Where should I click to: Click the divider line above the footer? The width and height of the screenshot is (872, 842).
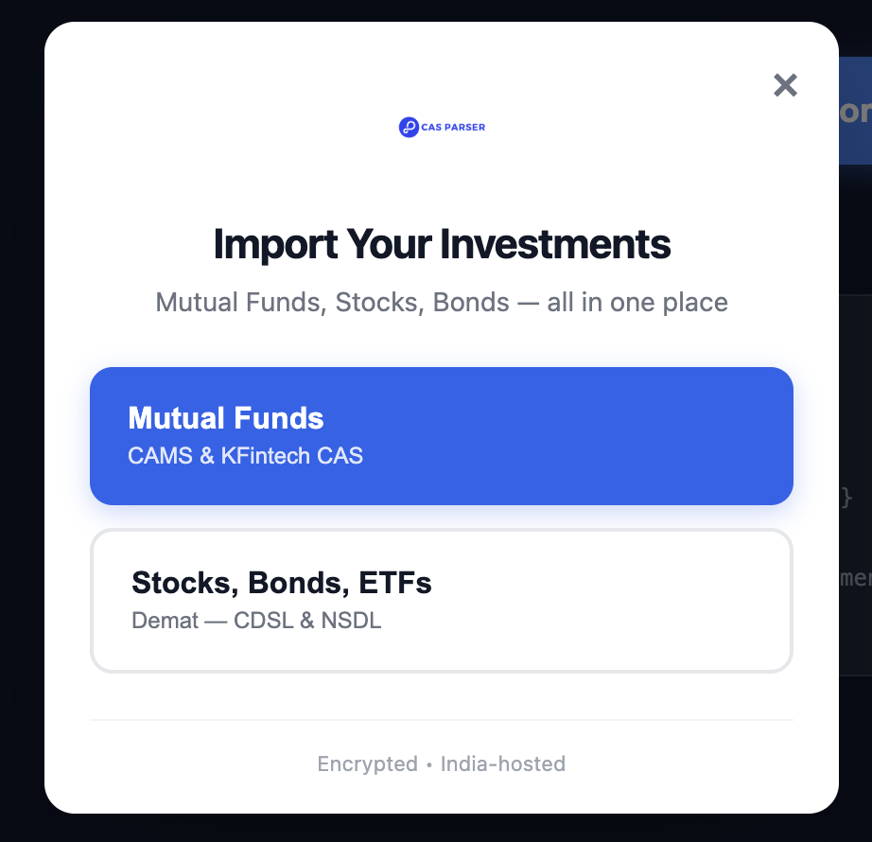pyautogui.click(x=442, y=720)
